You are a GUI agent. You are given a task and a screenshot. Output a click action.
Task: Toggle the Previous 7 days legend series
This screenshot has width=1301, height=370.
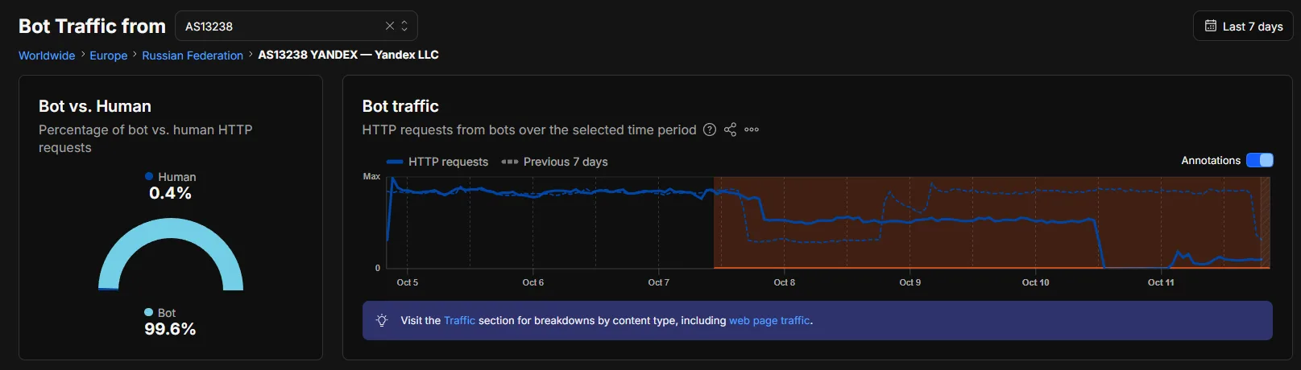(x=554, y=162)
